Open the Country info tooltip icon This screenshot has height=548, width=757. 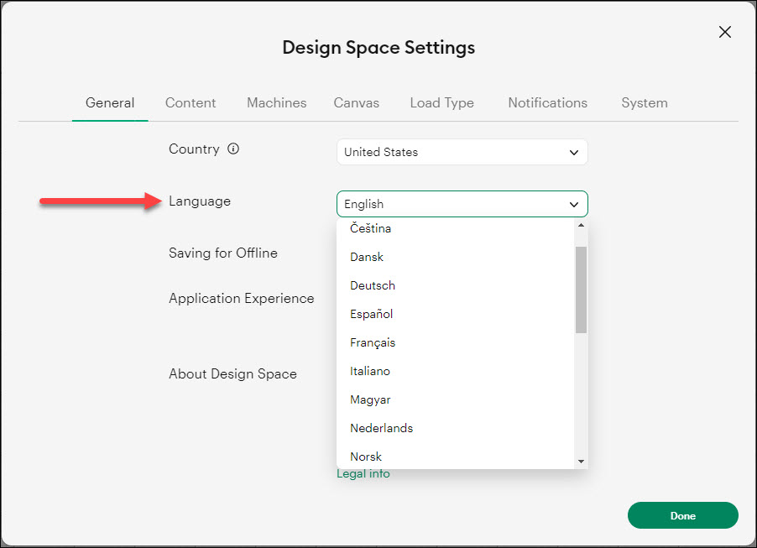point(232,149)
